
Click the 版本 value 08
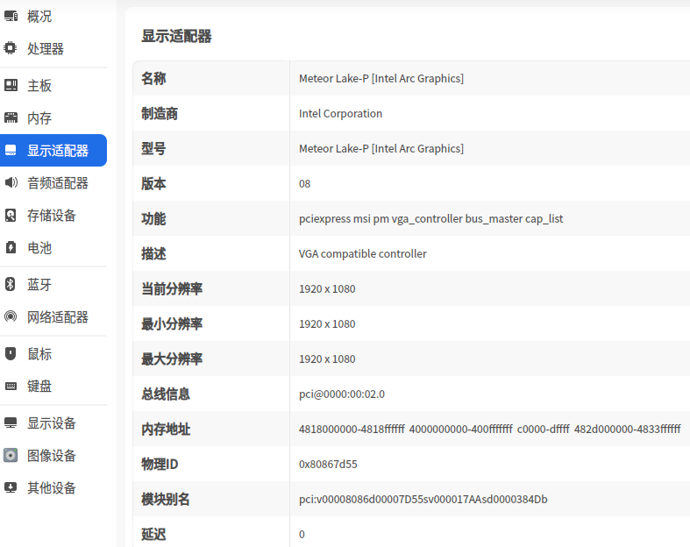pos(304,183)
